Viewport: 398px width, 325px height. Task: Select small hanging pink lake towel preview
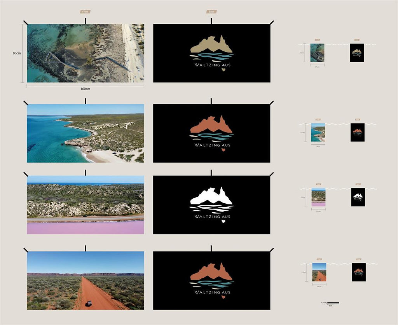(x=318, y=197)
